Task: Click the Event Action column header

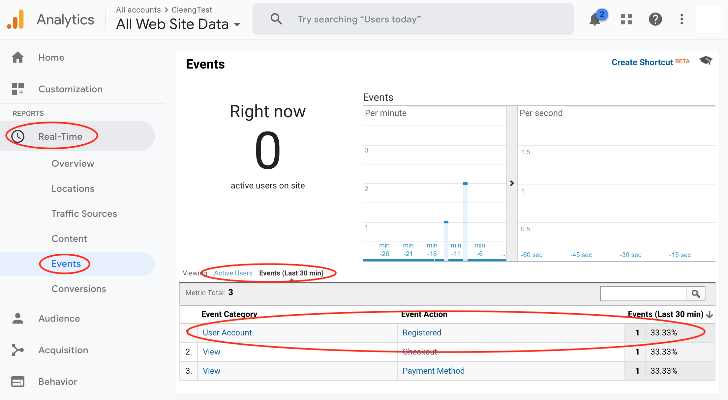Action: (x=424, y=314)
